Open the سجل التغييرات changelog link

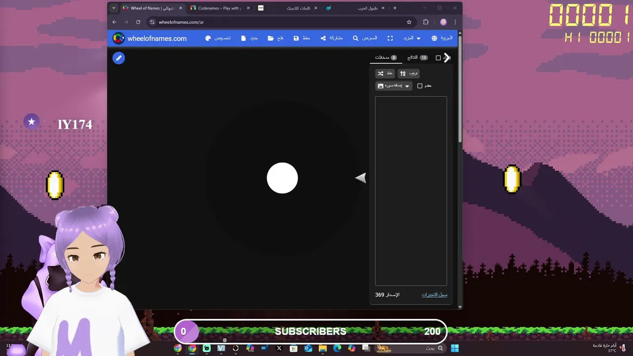(x=434, y=295)
